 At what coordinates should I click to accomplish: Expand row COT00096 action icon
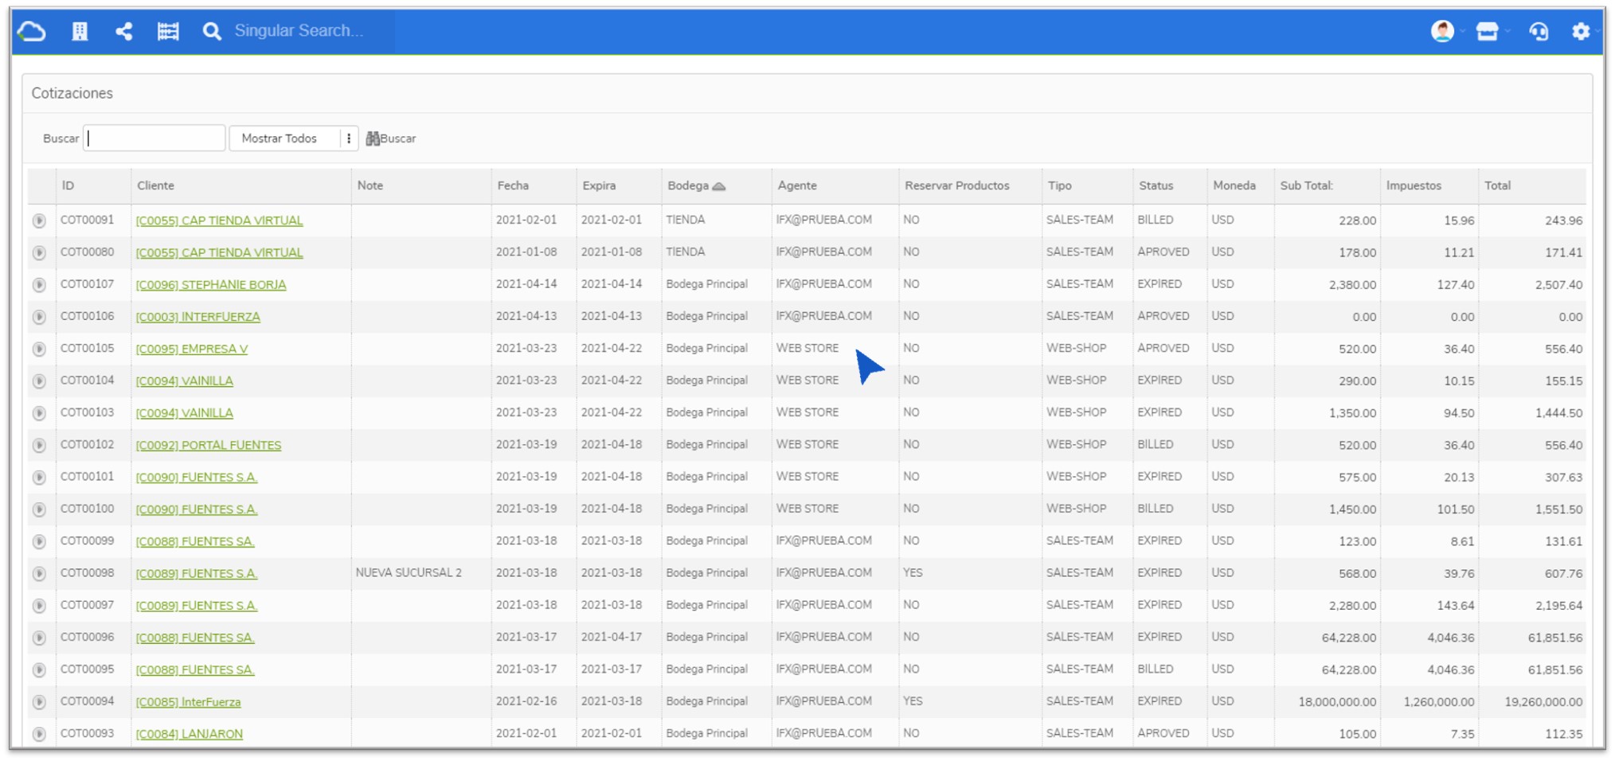pyautogui.click(x=39, y=638)
